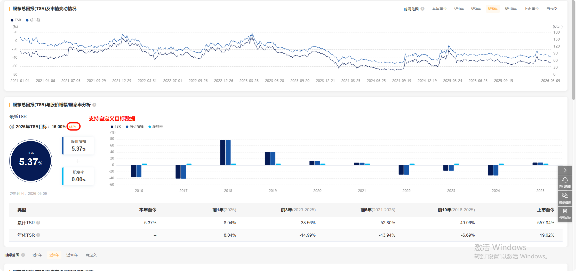Click the 2022 negative TSR bar
Viewport: 576px width, 271px height.
[x=401, y=170]
